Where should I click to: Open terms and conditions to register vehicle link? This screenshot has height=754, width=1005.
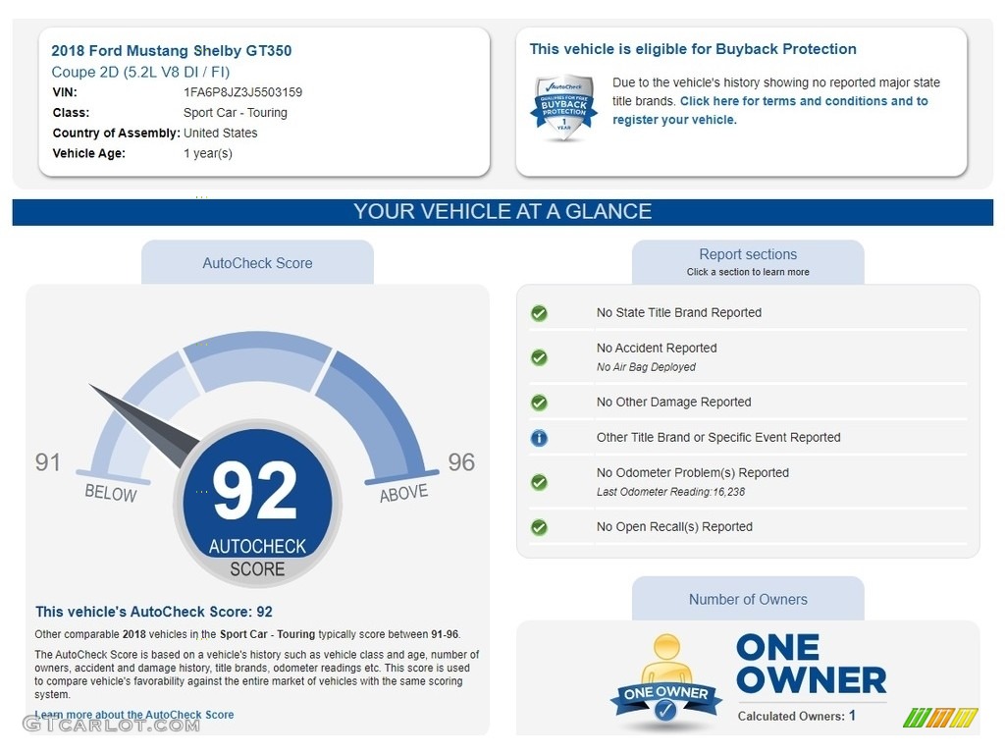coord(769,110)
